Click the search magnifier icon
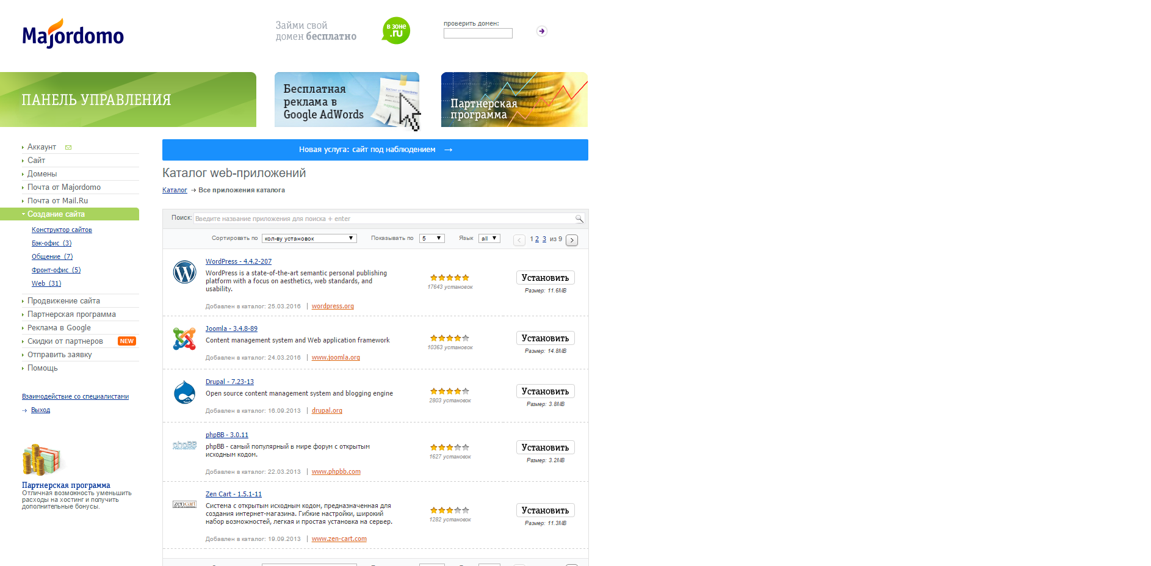 579,219
